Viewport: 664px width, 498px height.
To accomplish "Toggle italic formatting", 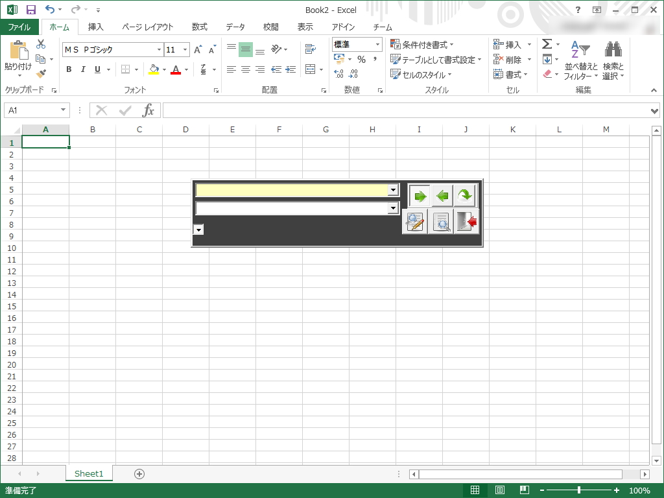I will point(83,69).
